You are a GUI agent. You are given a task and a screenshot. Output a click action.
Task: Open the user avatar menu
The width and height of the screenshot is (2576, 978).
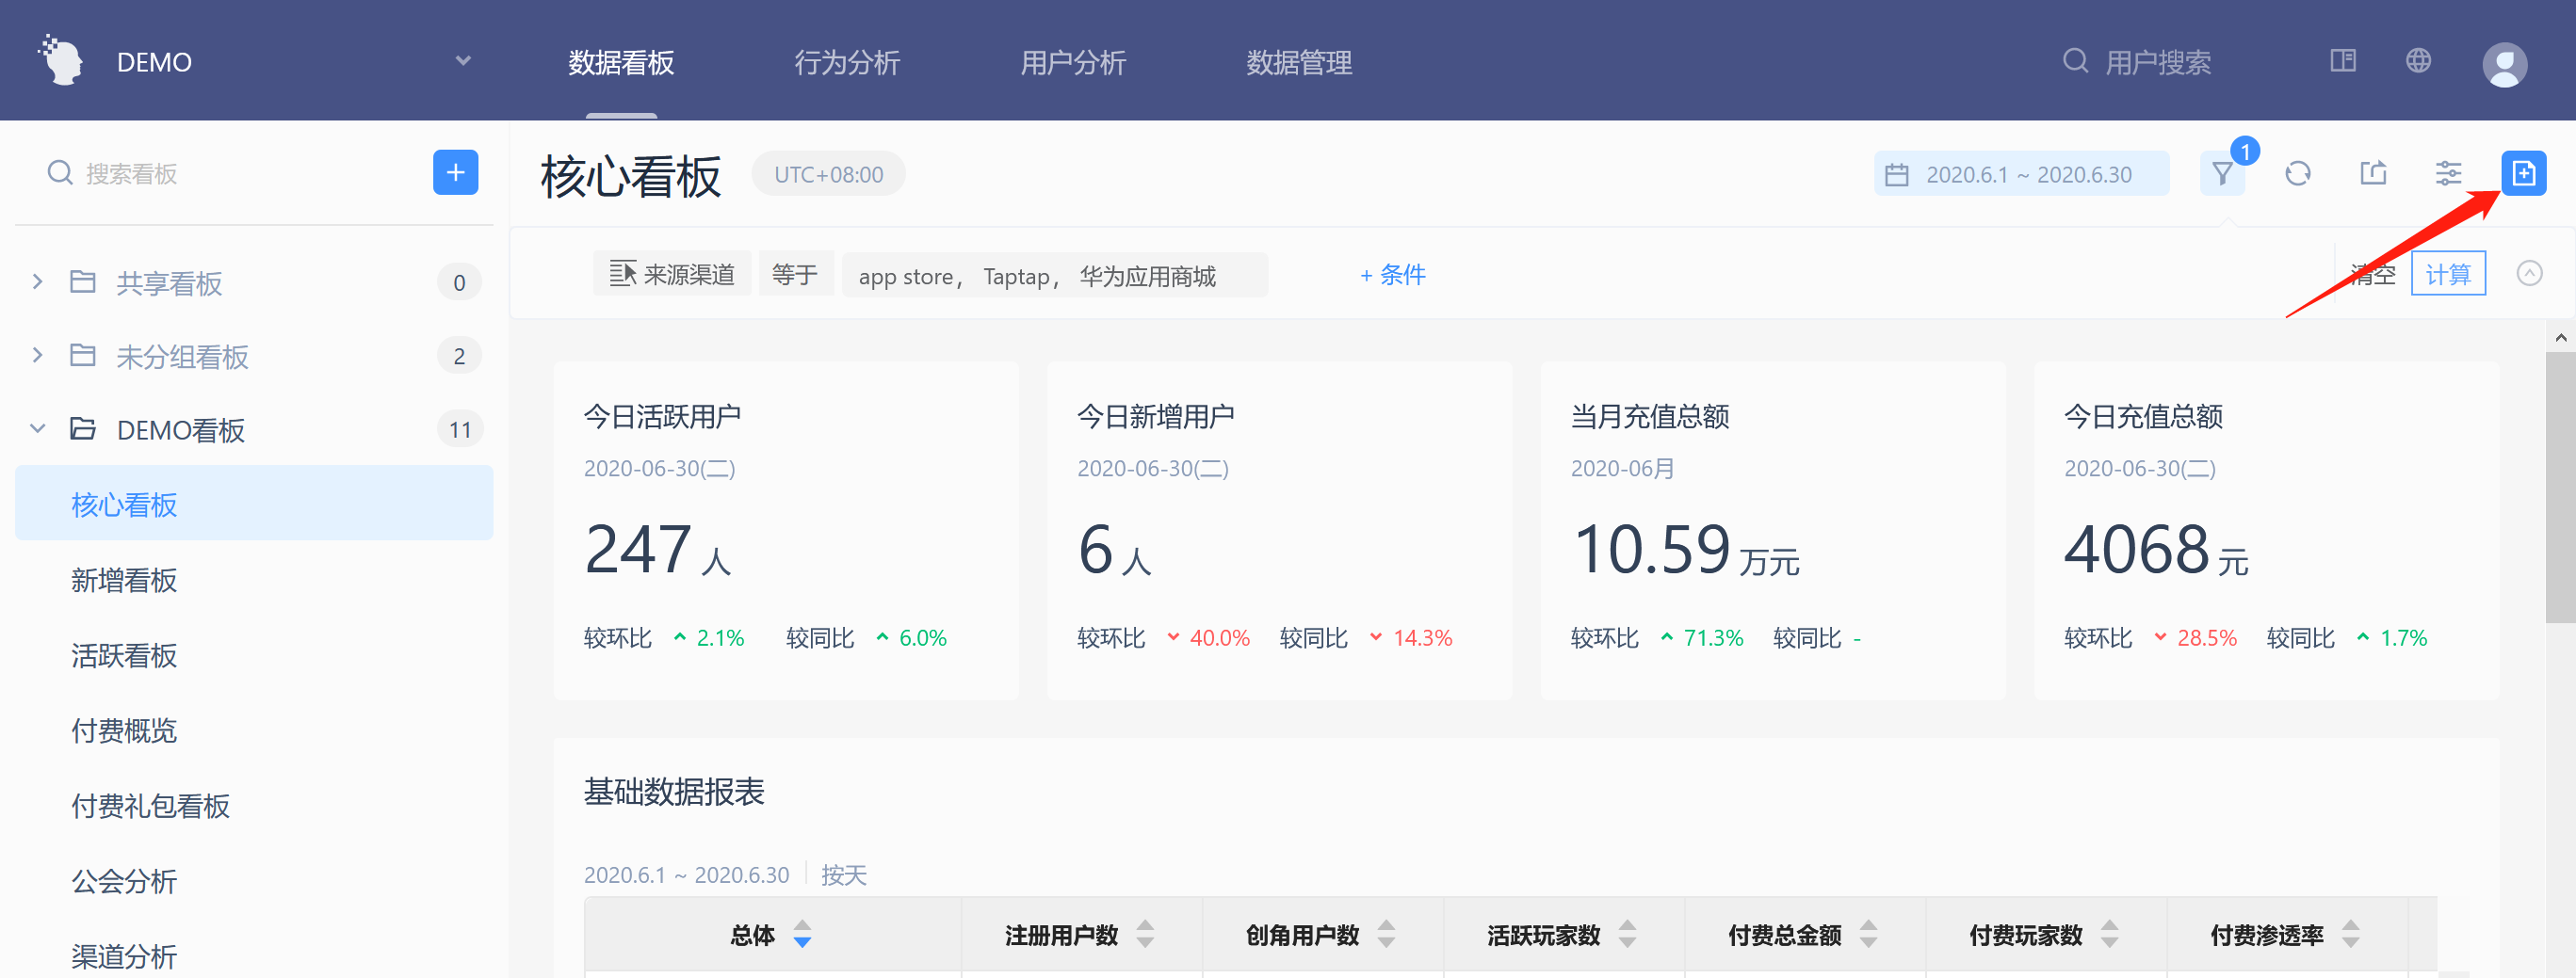tap(2504, 65)
